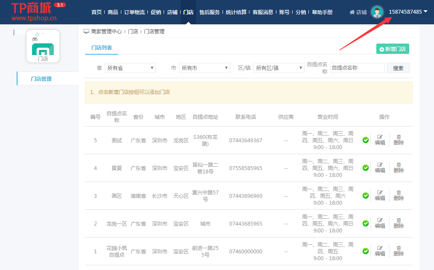Click the 门店 module icon in sidebar
Image resolution: width=434 pixels, height=270 pixels.
[43, 46]
